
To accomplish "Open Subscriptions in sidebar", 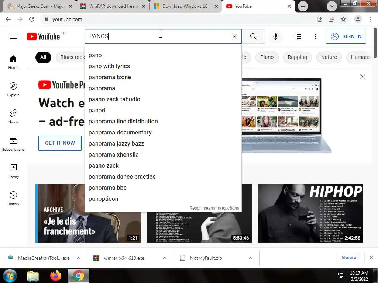I will (x=13, y=144).
